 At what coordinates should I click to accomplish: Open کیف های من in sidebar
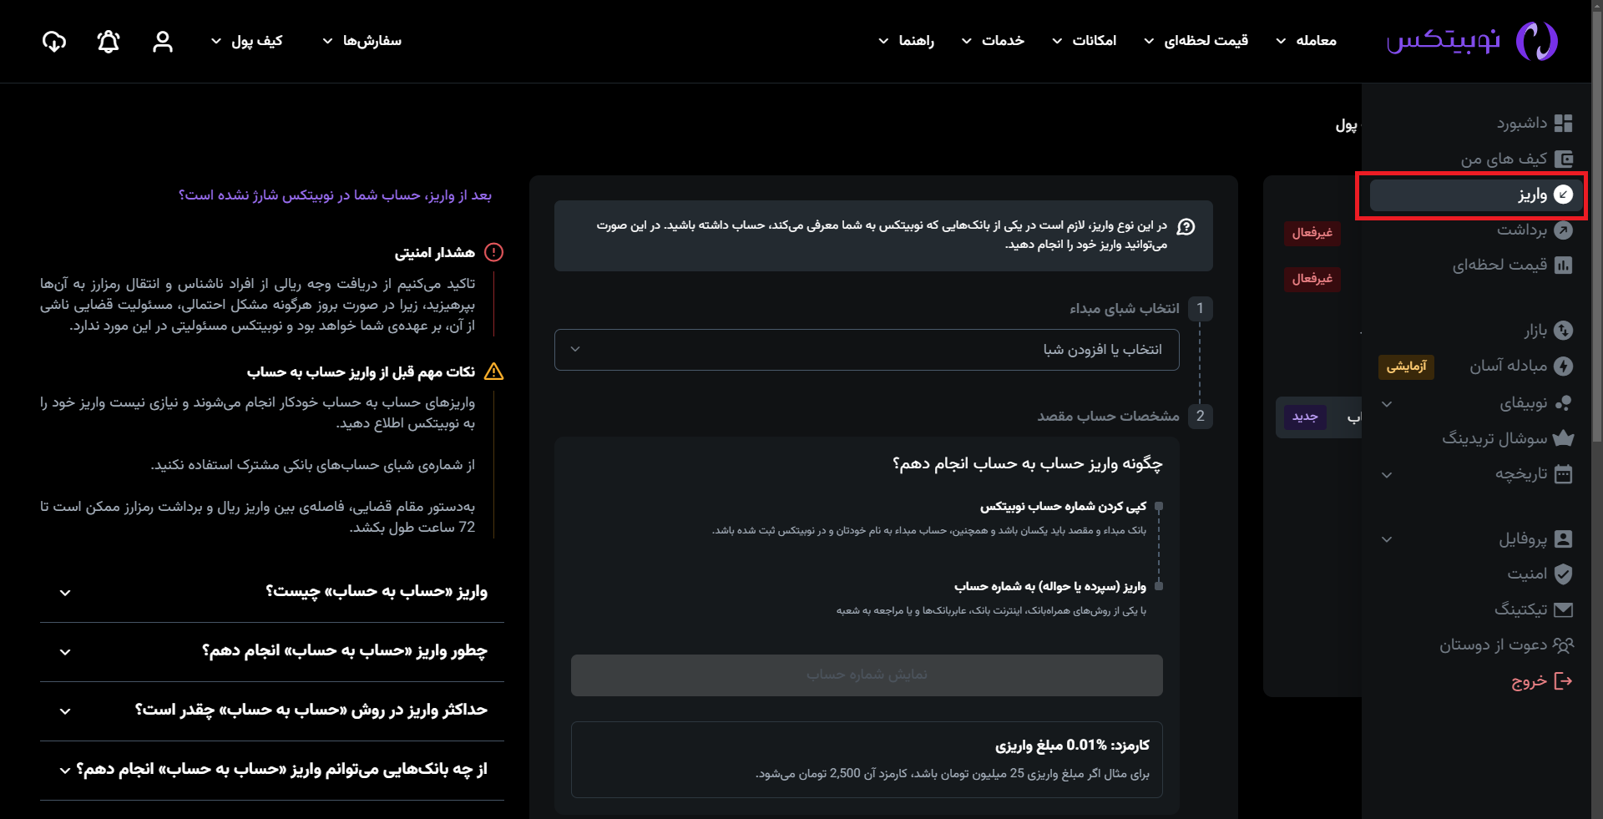pos(1504,159)
